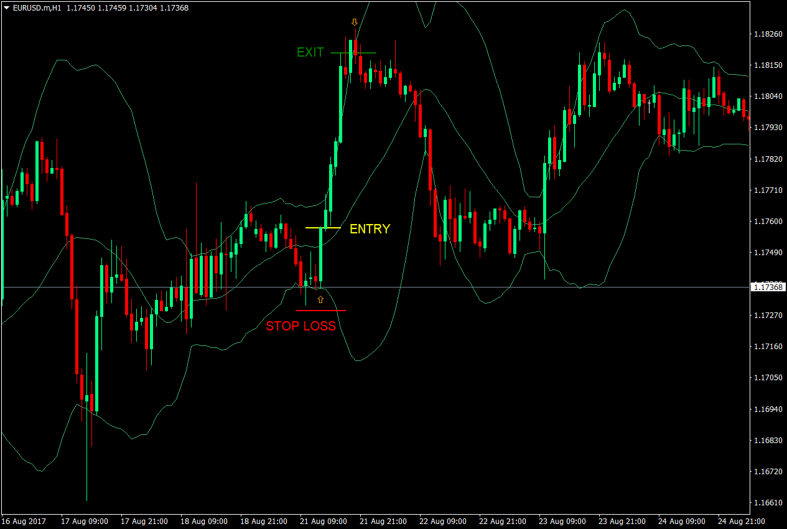This screenshot has width=787, height=529.
Task: Click the 23 Aug 21:00 time label
Action: pyautogui.click(x=622, y=521)
